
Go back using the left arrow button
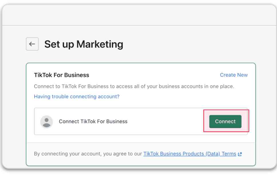coord(32,44)
